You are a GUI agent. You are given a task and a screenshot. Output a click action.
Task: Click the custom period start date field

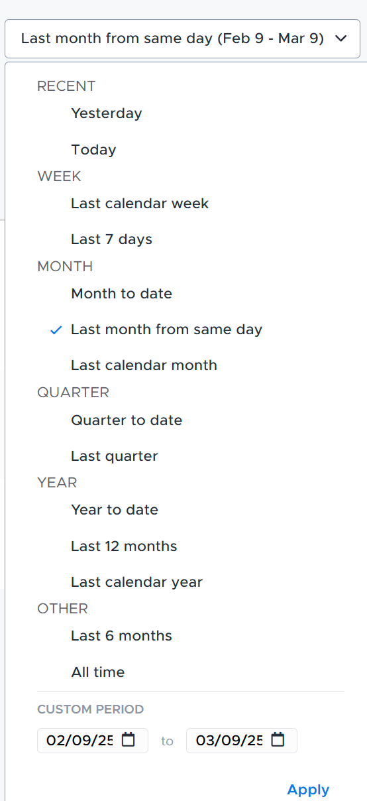(93, 741)
